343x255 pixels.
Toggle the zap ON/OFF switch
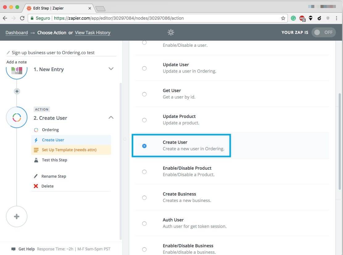point(324,32)
